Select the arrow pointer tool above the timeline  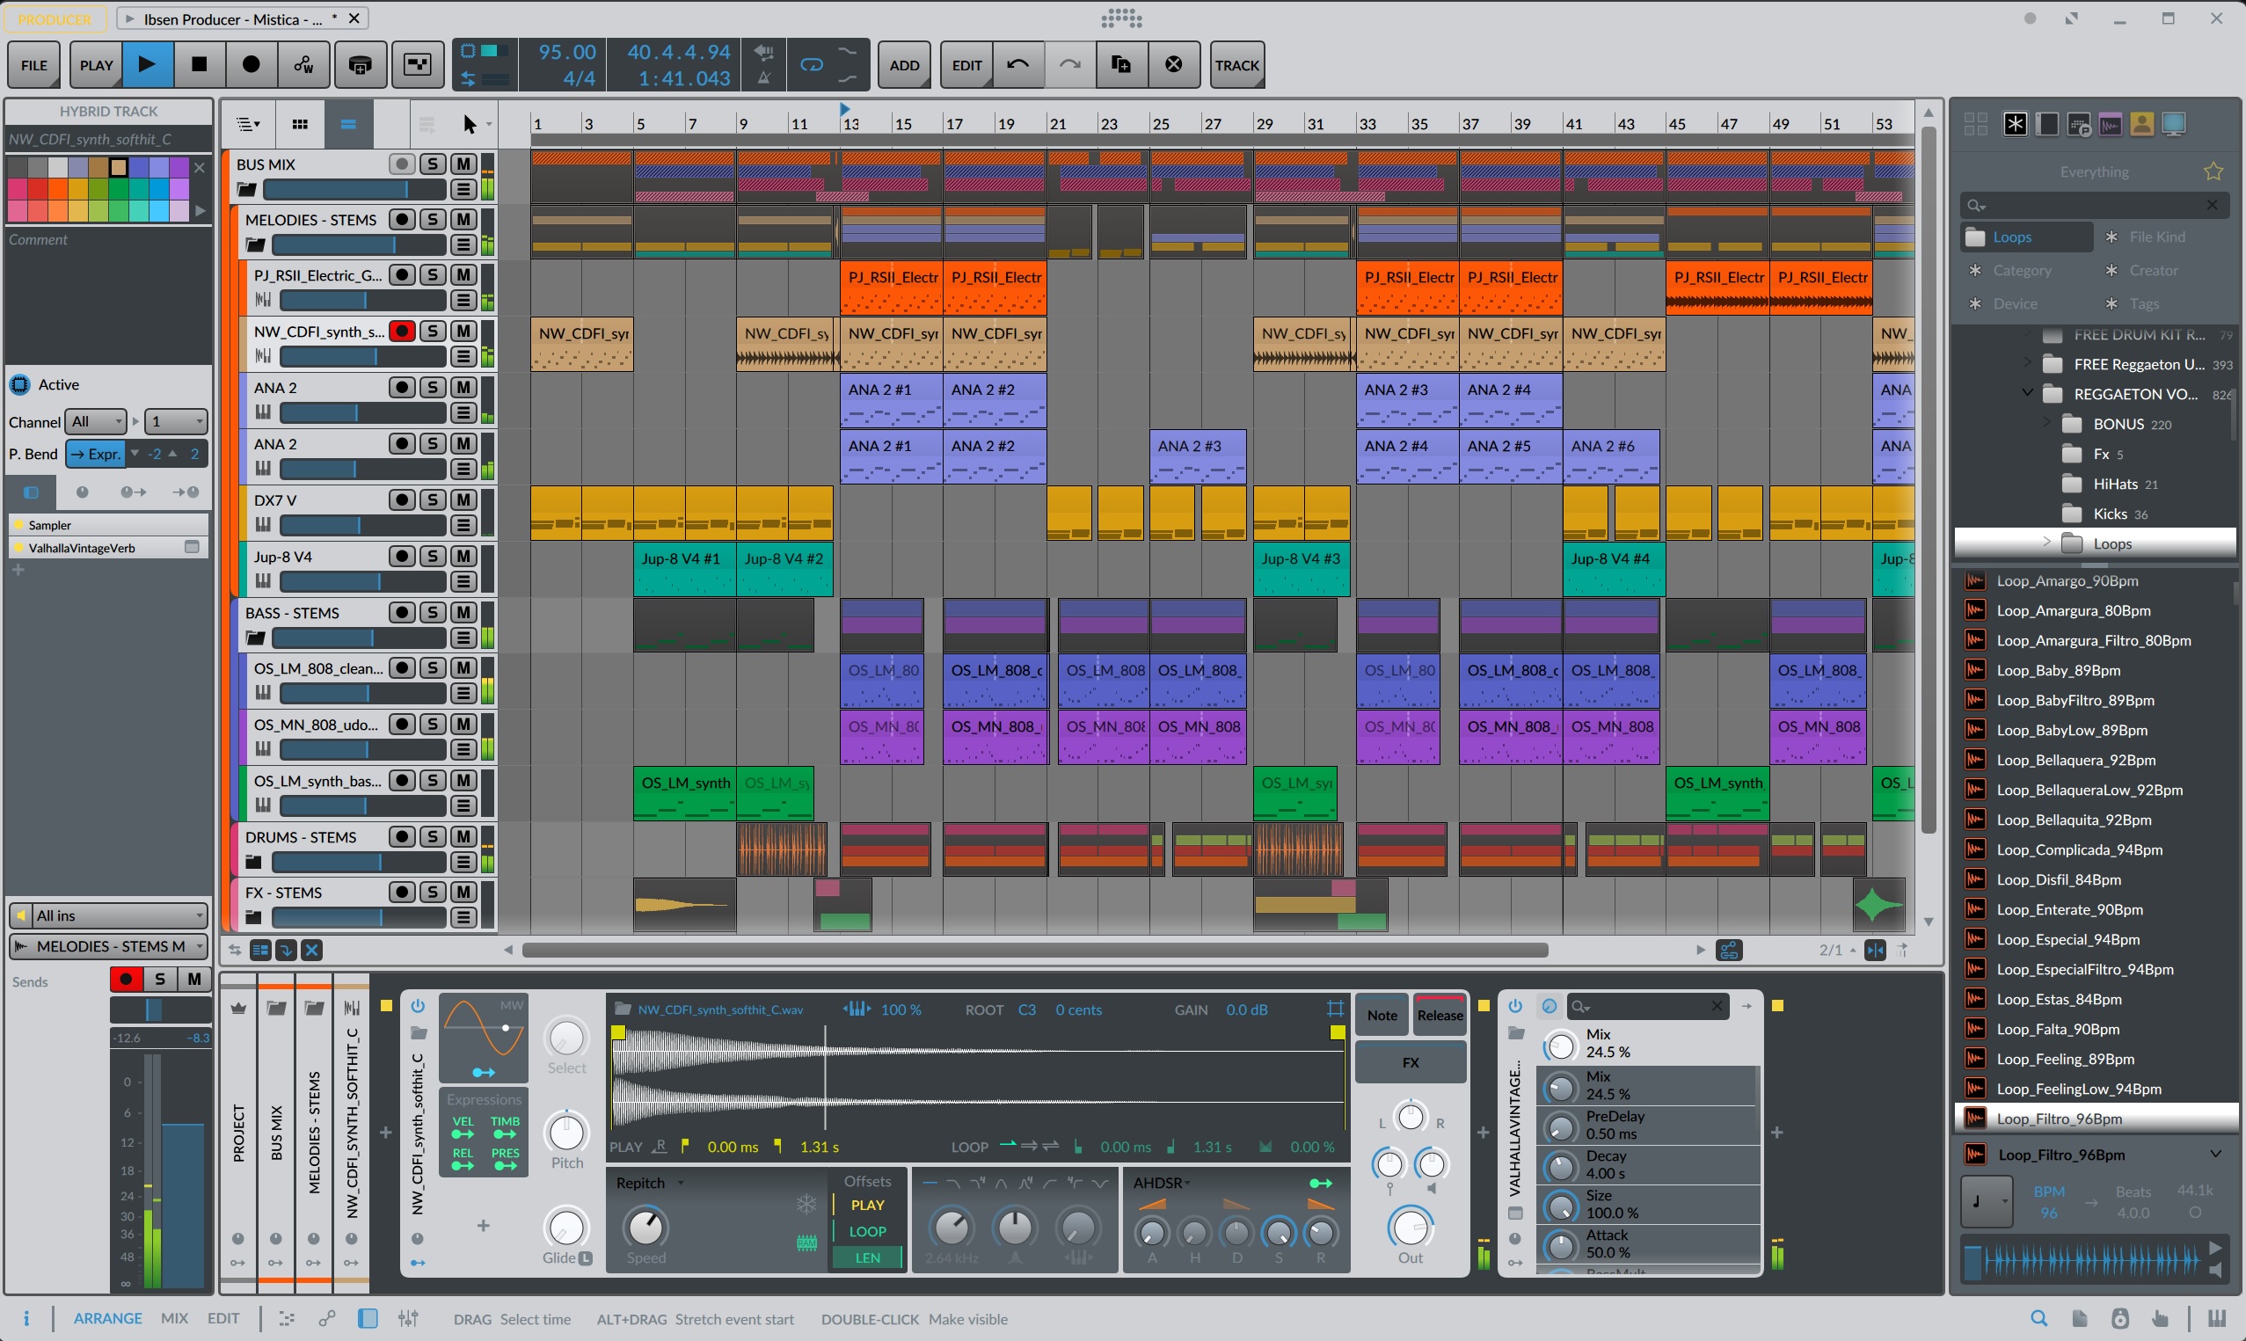point(470,124)
